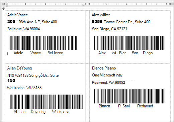Click the right indent marker on ruler

click(83, 5)
